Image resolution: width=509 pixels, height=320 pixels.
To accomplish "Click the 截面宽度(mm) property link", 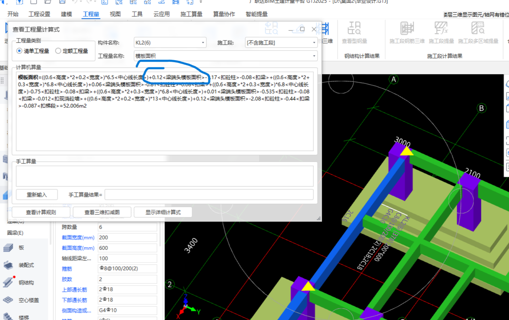I will (78, 237).
